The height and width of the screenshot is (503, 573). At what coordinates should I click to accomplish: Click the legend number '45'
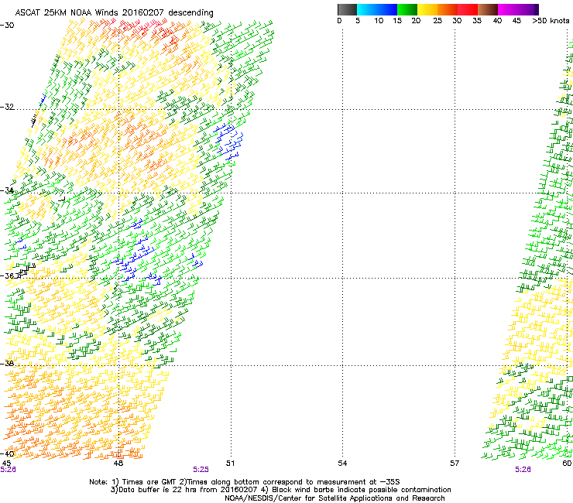pyautogui.click(x=516, y=21)
